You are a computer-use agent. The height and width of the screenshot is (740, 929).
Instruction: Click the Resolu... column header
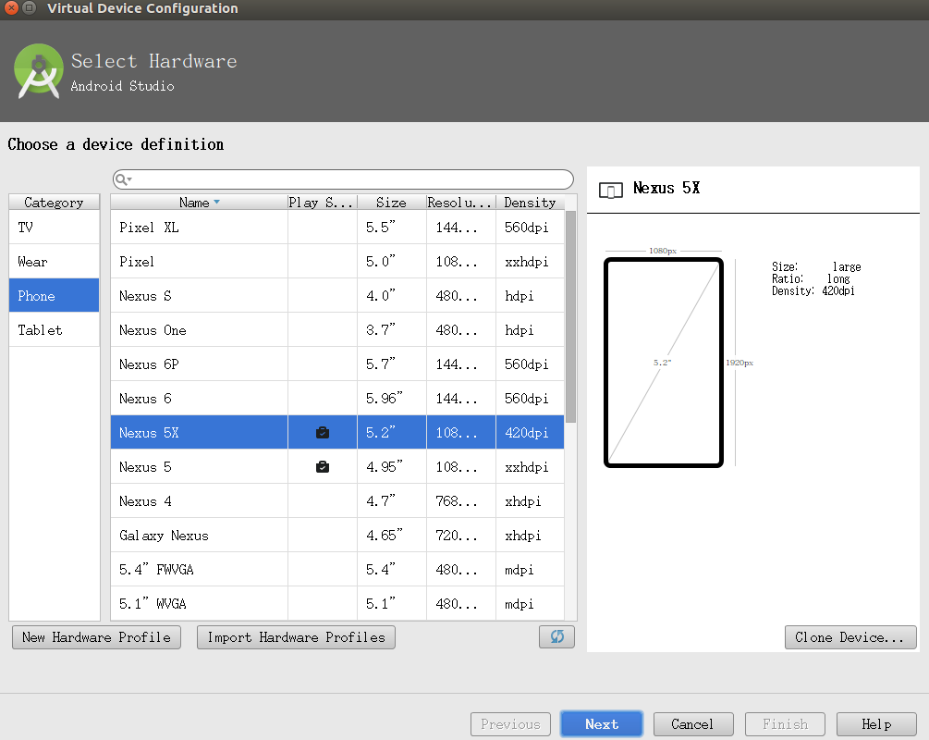(460, 203)
